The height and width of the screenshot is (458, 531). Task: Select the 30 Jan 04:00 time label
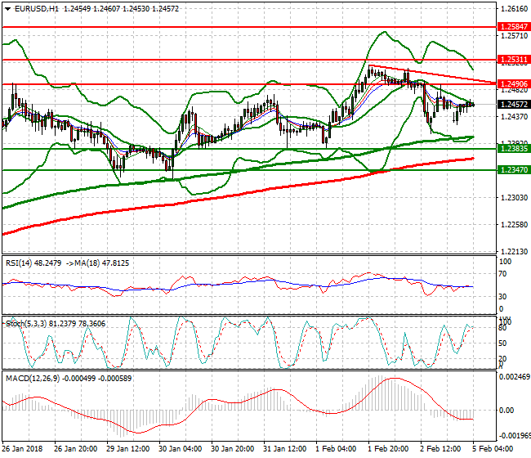[x=181, y=449]
